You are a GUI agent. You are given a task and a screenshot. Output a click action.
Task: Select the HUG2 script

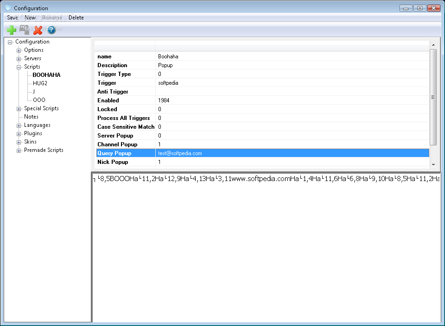tap(40, 83)
